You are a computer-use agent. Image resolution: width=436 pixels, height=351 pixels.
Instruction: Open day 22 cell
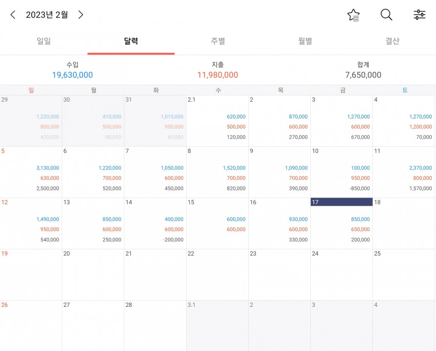(x=217, y=275)
